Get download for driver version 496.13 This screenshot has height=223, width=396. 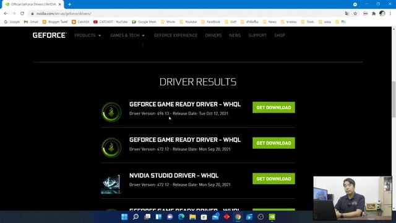273,107
